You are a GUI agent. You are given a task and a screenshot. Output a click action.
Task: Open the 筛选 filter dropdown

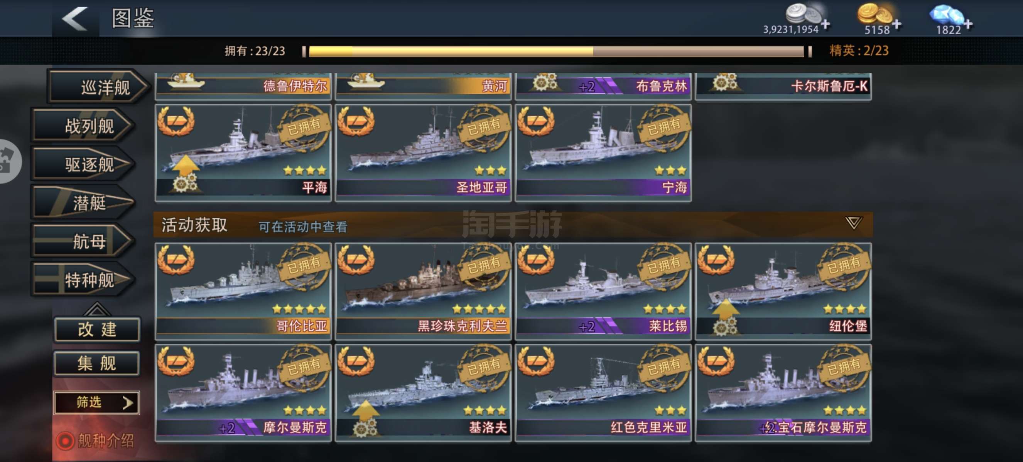(x=96, y=403)
